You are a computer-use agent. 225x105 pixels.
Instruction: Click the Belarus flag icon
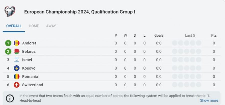(16, 51)
